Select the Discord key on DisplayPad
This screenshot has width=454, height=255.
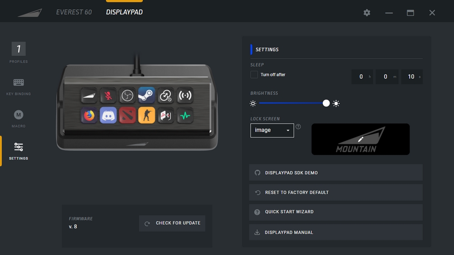pos(108,115)
